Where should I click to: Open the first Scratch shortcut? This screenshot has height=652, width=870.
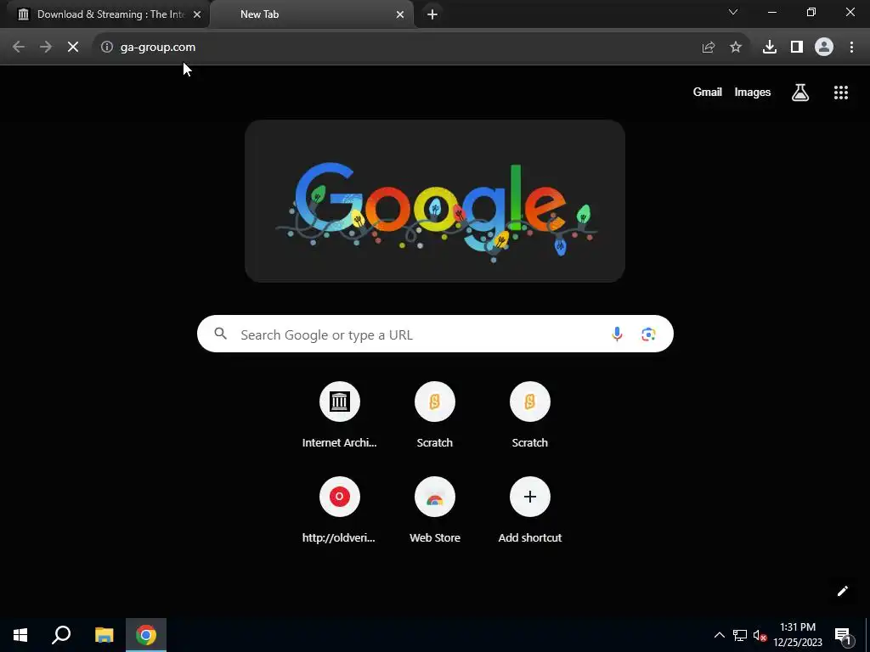[435, 415]
